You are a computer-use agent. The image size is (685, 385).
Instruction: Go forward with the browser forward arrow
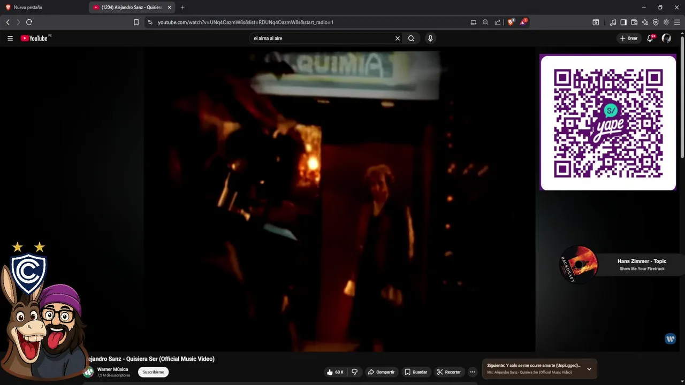point(18,22)
